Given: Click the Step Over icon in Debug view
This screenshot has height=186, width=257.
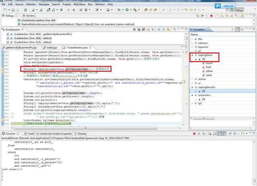Looking at the screenshot, I should [227, 16].
